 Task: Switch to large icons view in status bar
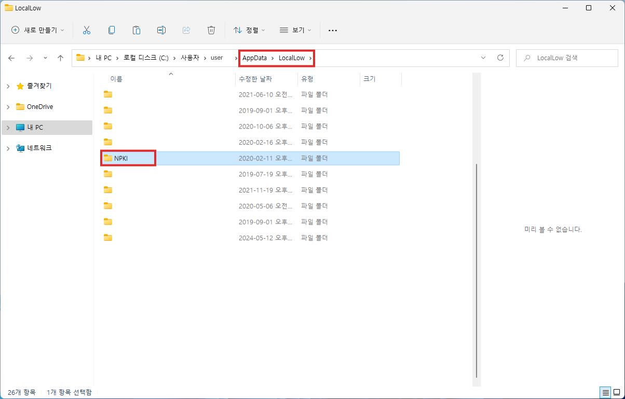(x=616, y=392)
